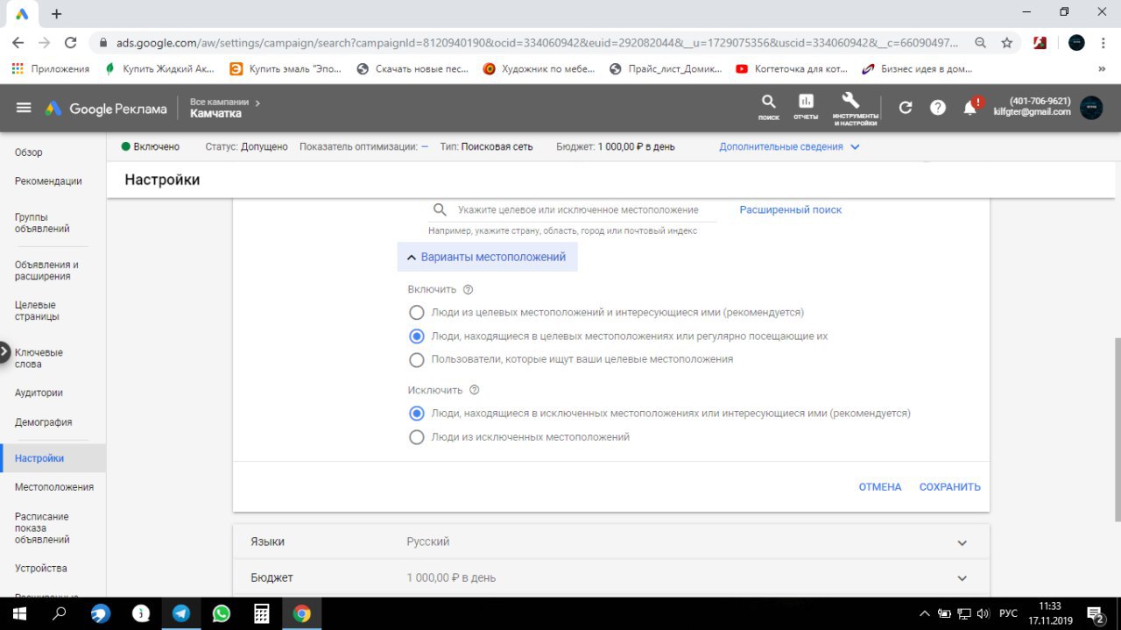This screenshot has height=630, width=1121.
Task: Open Windows Start menu
Action: 19,613
